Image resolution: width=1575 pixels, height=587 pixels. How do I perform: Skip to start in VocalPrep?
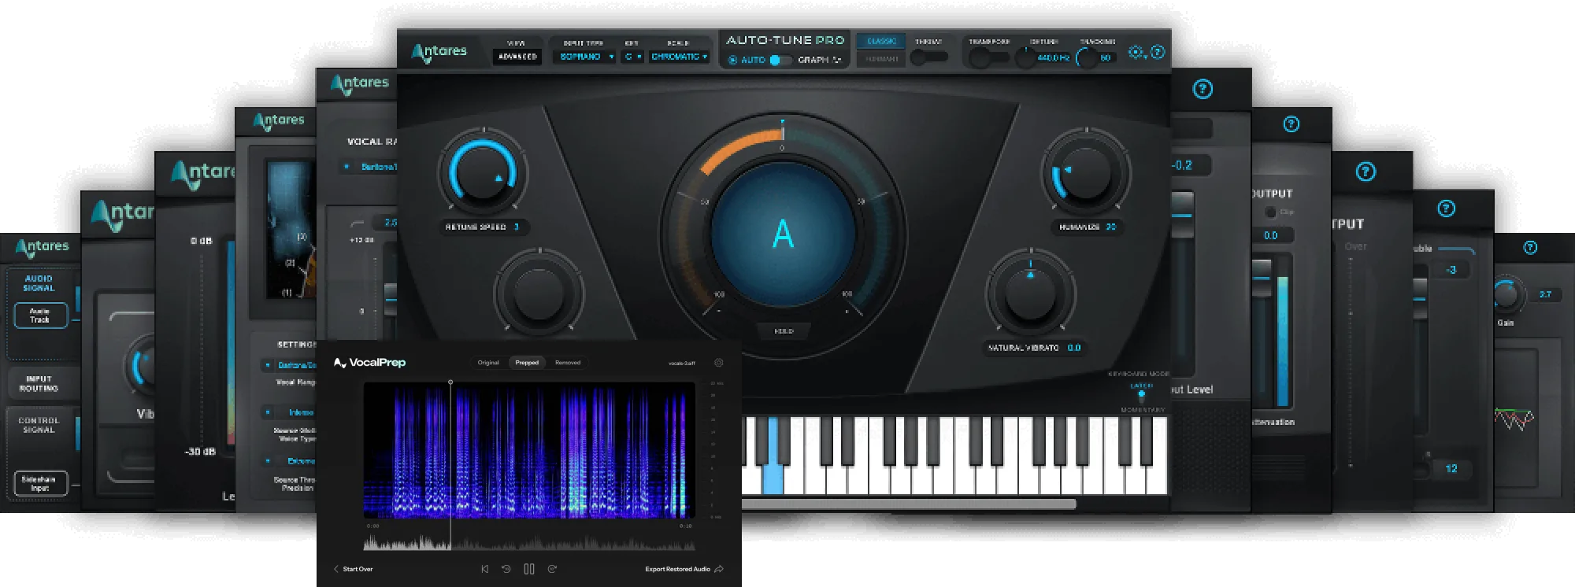(x=484, y=569)
